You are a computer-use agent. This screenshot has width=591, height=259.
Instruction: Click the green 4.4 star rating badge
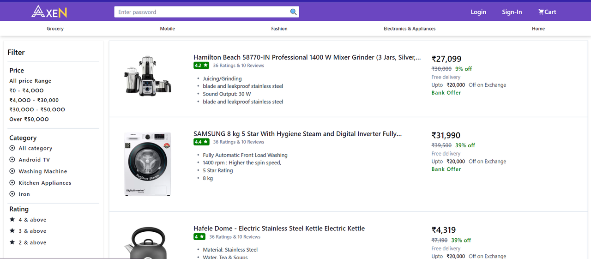tap(201, 142)
